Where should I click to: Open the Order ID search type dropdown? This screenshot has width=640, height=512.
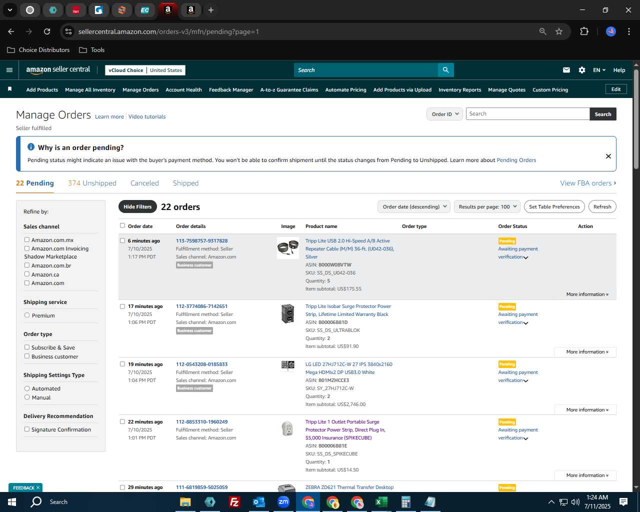444,114
